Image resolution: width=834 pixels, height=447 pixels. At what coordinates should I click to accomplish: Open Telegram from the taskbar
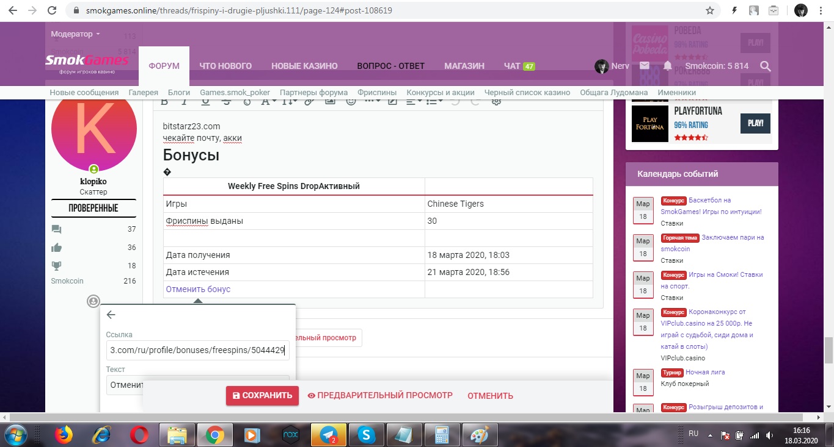click(x=329, y=435)
